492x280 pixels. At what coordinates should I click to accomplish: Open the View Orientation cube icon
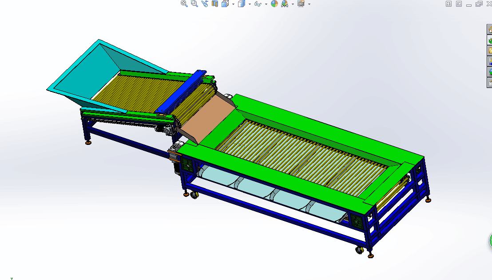point(225,4)
